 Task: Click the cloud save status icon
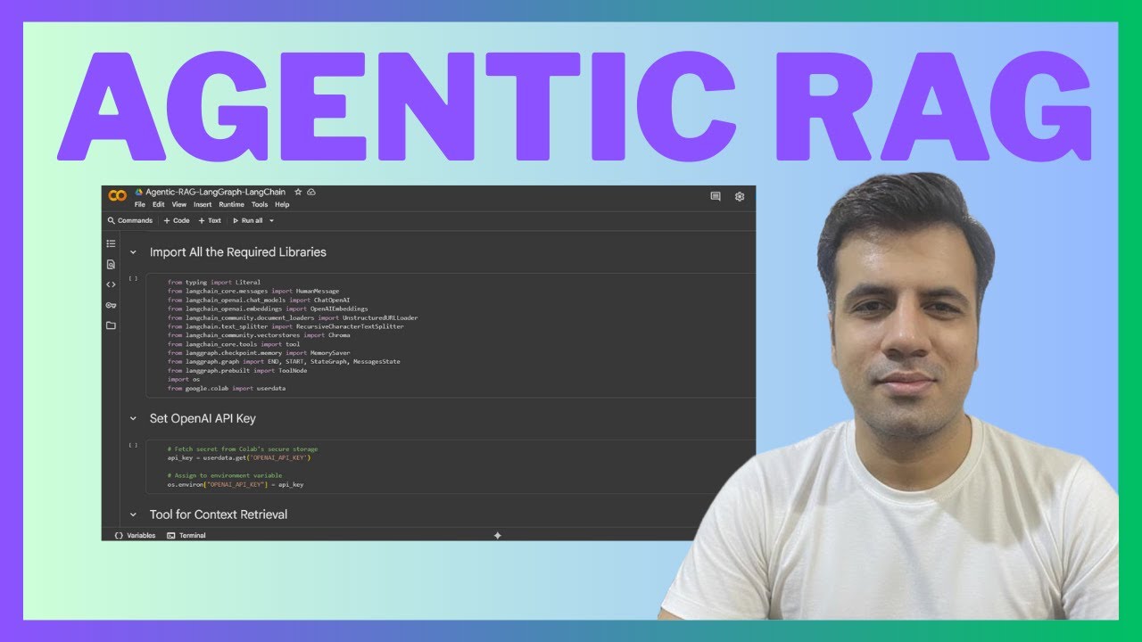pyautogui.click(x=311, y=192)
